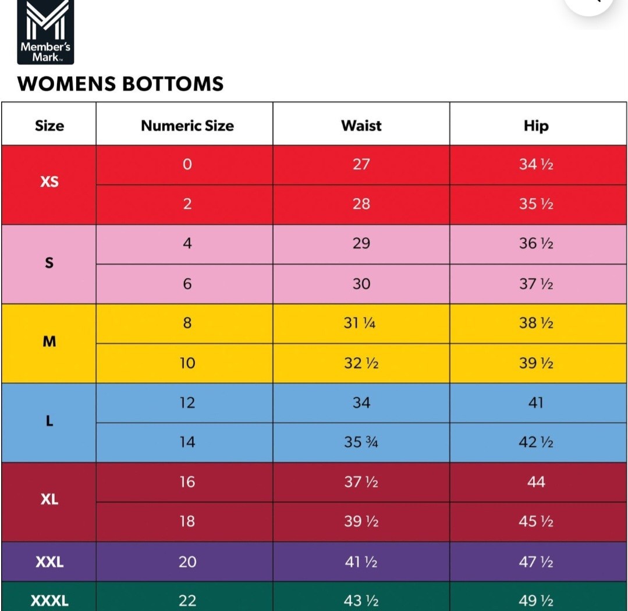Viewport: 628px width, 611px height.
Task: Click numeric size 0 cell
Action: (x=187, y=165)
